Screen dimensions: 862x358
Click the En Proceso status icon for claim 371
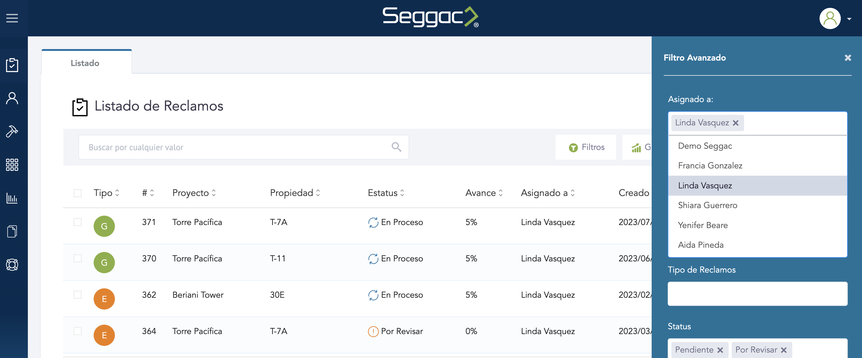[373, 222]
